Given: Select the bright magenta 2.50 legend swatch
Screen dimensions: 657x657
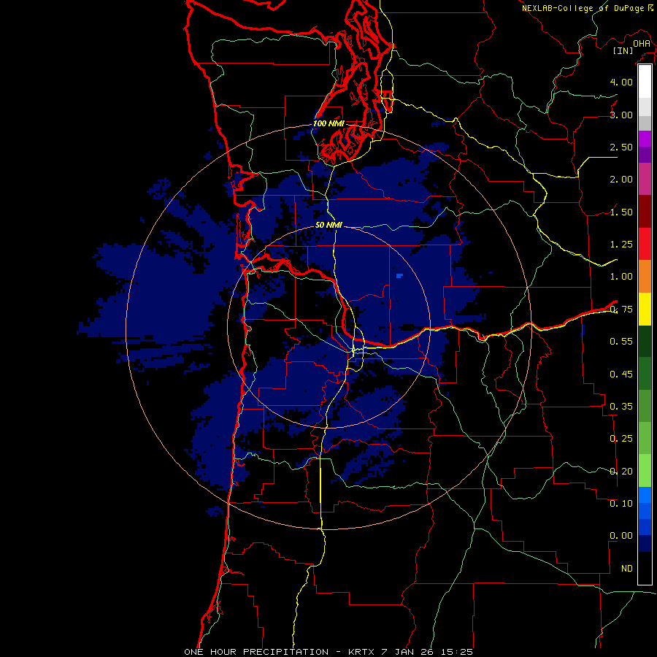Looking at the screenshot, I should tap(645, 139).
